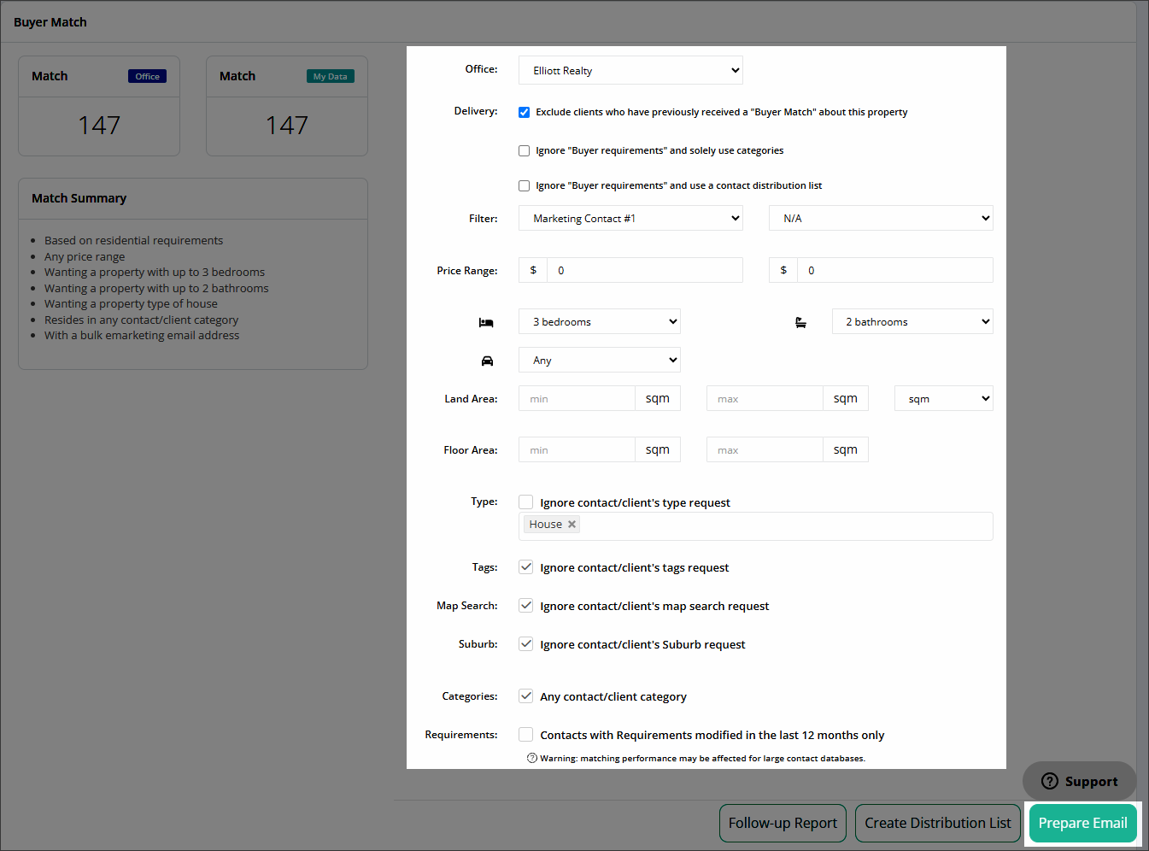
Task: Click the Match Summary heading
Action: point(79,198)
